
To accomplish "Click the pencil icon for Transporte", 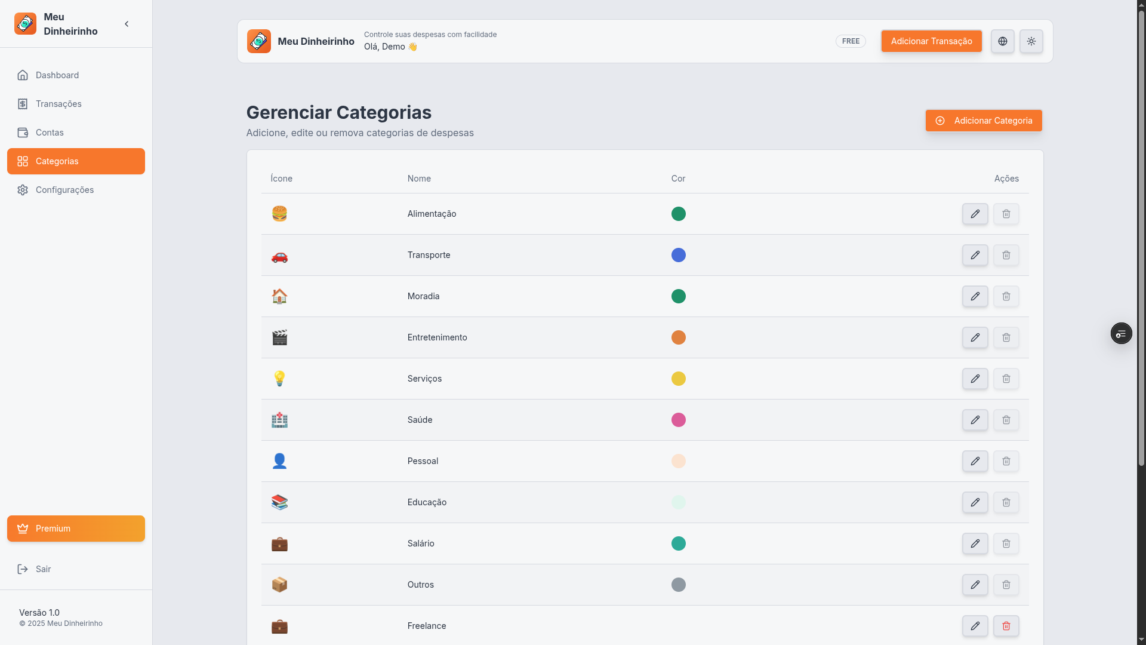I will 975,255.
